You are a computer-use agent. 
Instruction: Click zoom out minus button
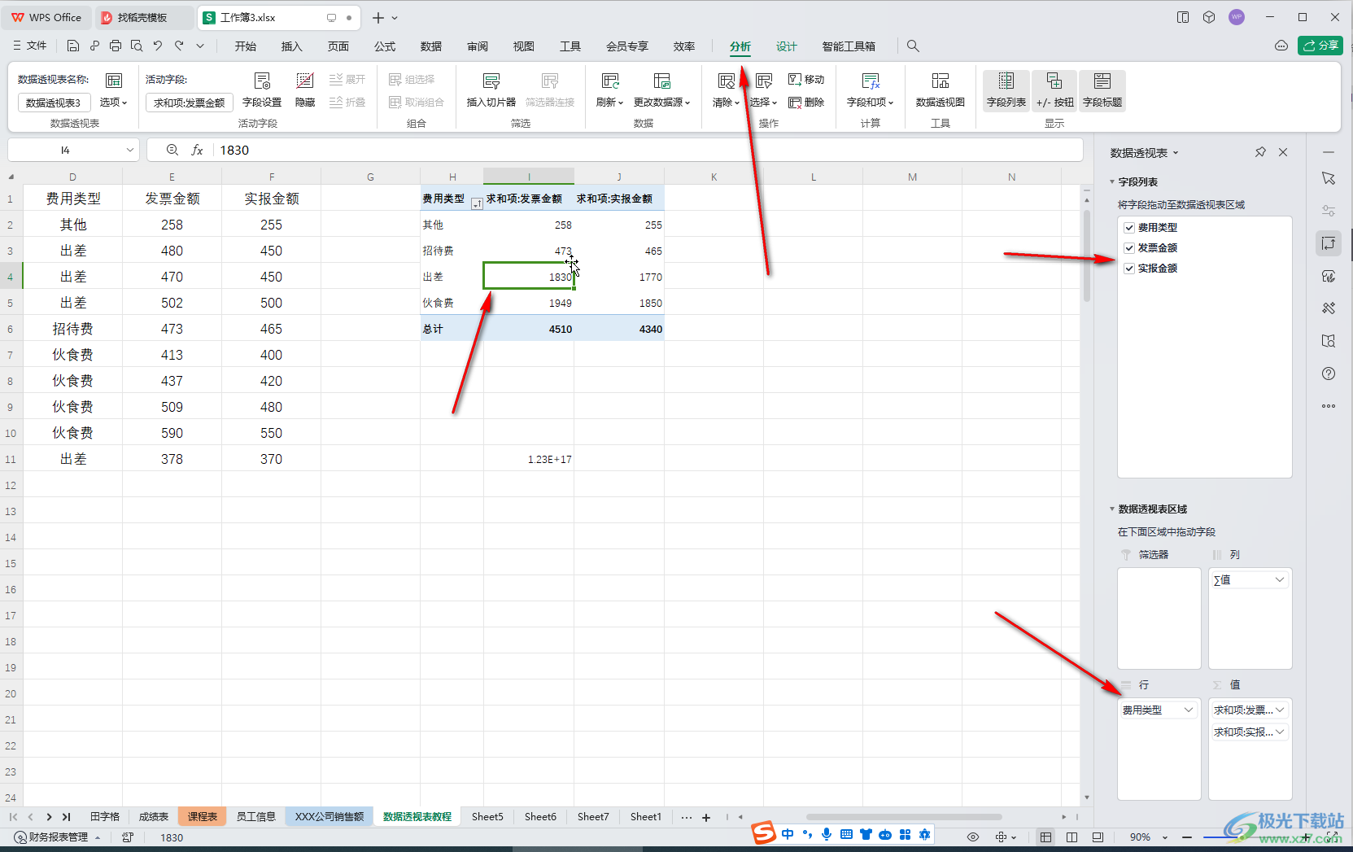1187,837
